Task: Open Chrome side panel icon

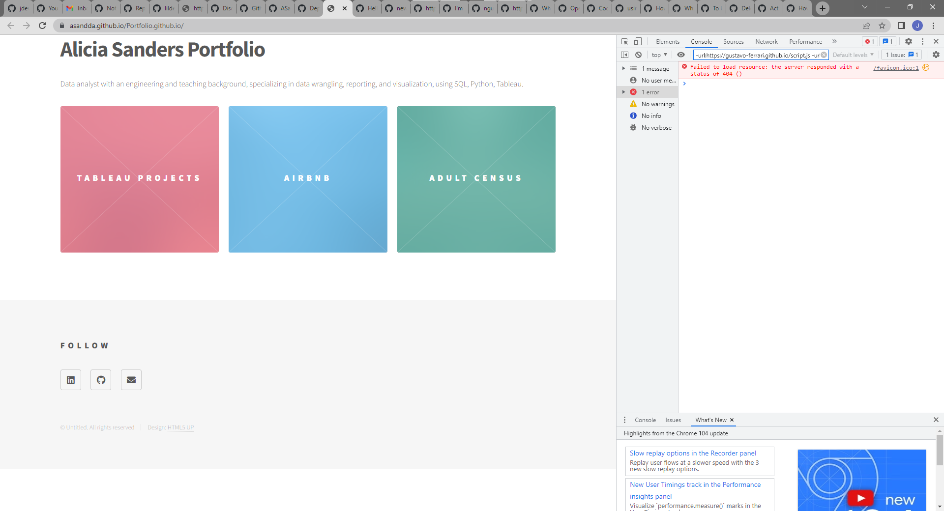Action: click(x=902, y=26)
